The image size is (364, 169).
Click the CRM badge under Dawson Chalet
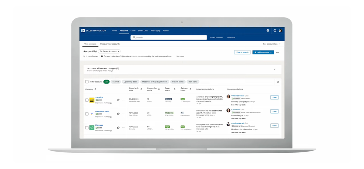pyautogui.click(x=99, y=114)
